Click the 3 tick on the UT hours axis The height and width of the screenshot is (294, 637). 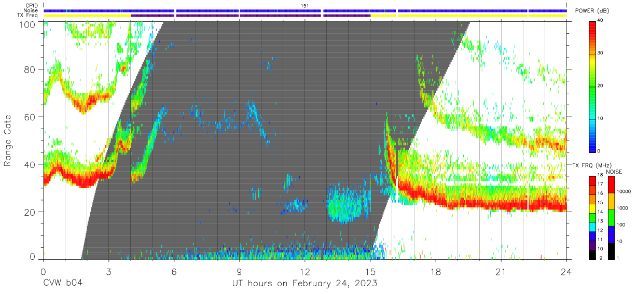click(x=108, y=271)
